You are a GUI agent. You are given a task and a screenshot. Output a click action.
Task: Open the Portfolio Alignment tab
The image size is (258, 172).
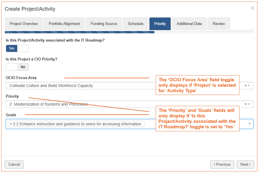(x=64, y=24)
